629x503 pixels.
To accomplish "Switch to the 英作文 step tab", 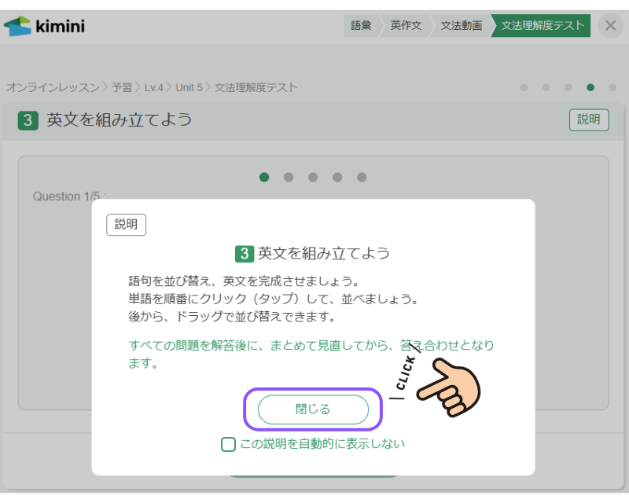I will (x=406, y=26).
